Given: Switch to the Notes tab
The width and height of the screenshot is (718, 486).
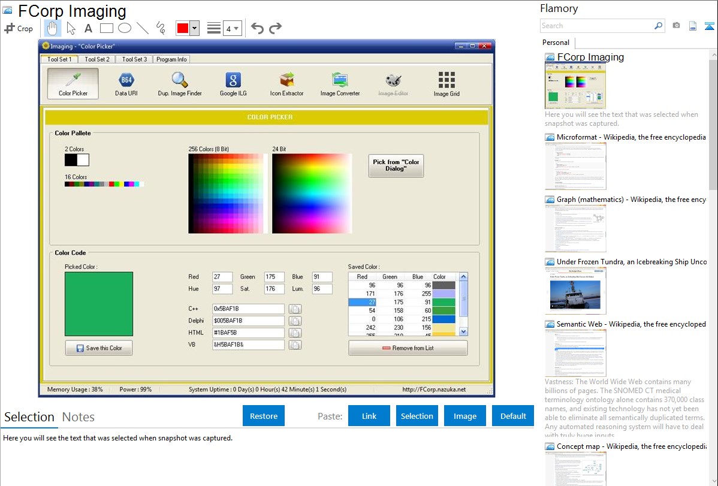Looking at the screenshot, I should [79, 417].
